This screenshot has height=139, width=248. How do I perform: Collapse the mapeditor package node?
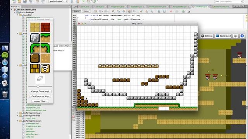click(17, 15)
